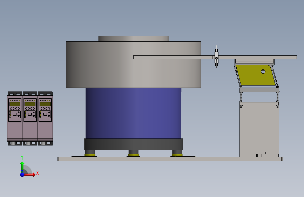Select the large gray feeder bowl body
This screenshot has width=304, height=197.
click(133, 64)
